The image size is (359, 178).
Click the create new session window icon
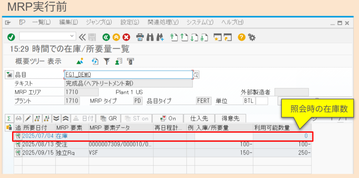217,37
